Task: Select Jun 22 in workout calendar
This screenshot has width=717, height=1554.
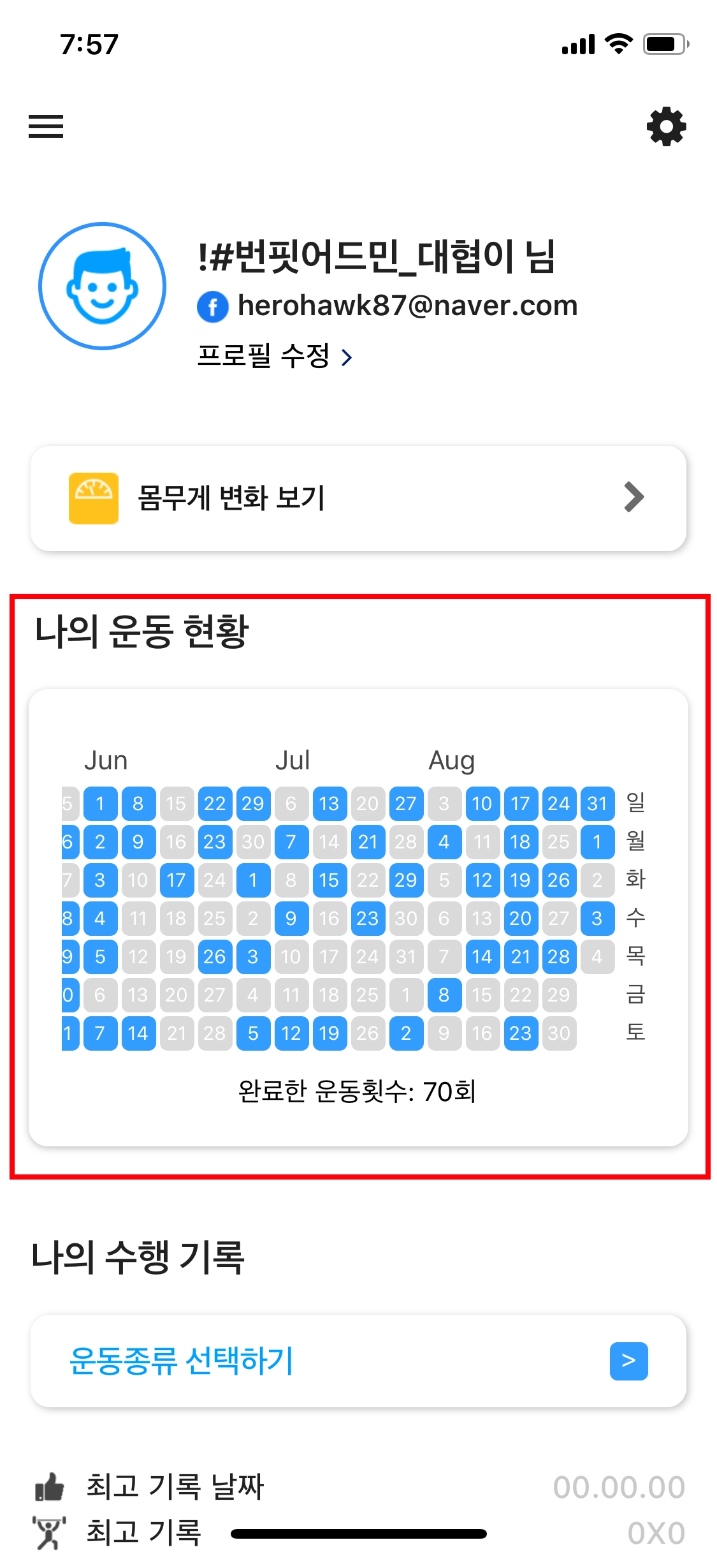Action: click(x=215, y=803)
